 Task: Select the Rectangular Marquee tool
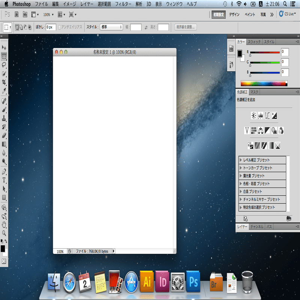point(4,57)
